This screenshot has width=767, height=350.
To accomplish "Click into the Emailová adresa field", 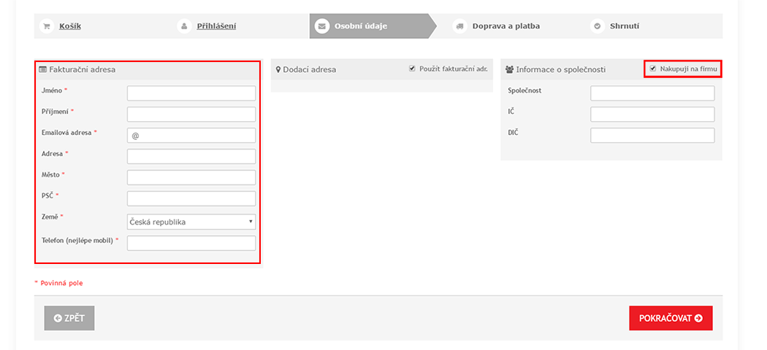I will point(191,136).
